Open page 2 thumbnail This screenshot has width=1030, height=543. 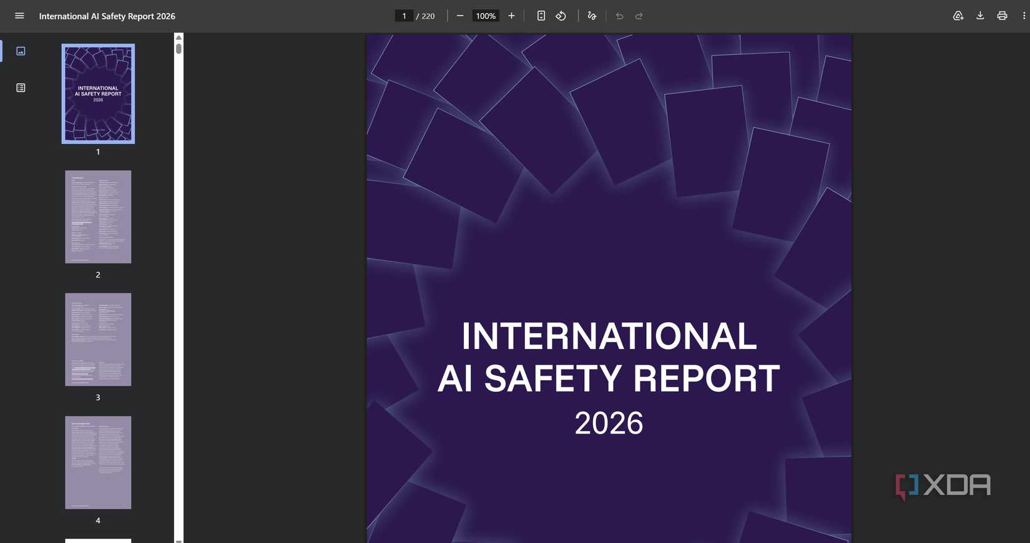pos(98,217)
